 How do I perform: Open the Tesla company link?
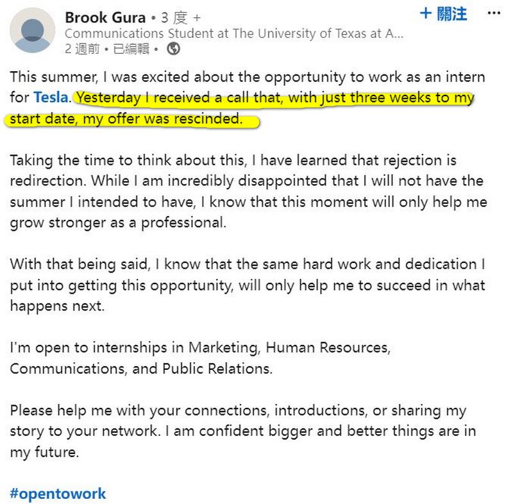[x=51, y=97]
